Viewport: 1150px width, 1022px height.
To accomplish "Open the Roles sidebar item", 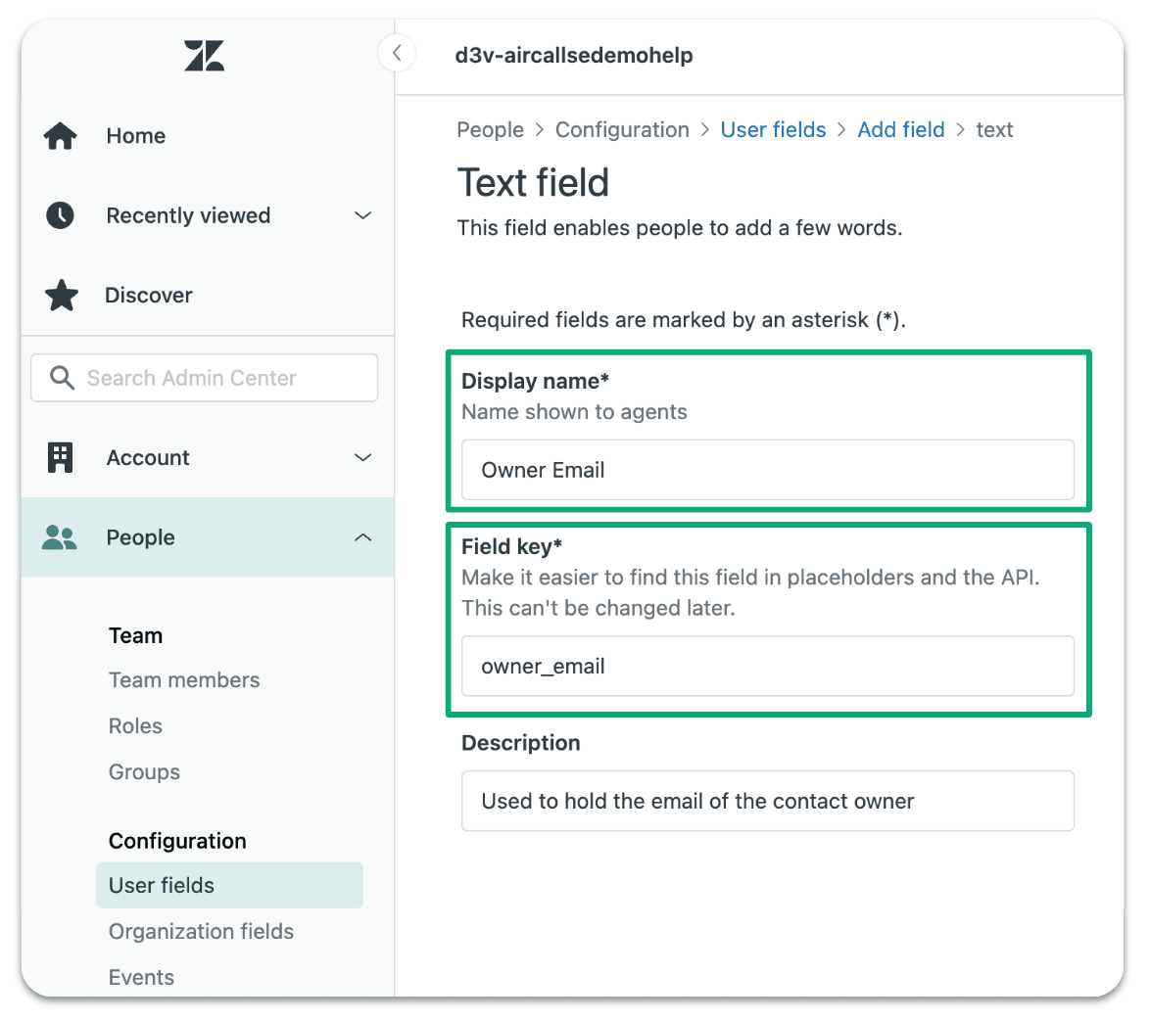I will click(135, 726).
